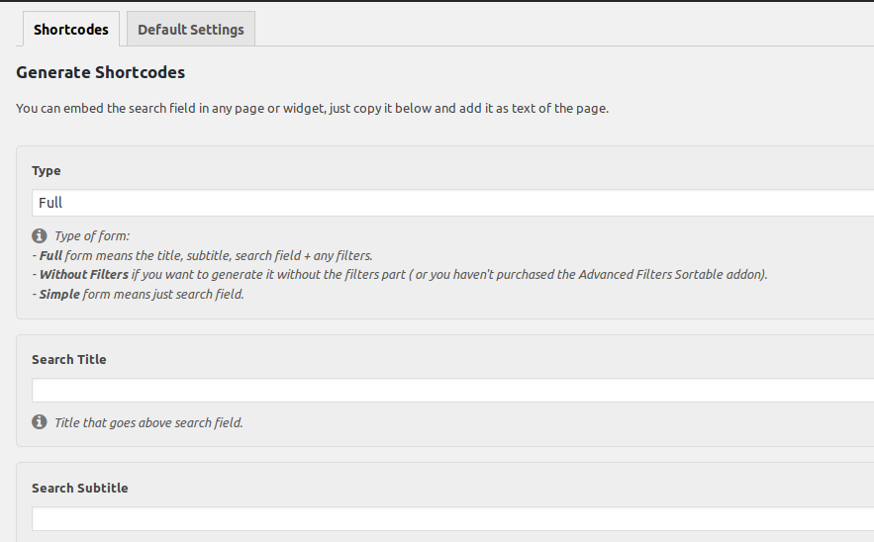Click the Search Title label
Image resolution: width=874 pixels, height=542 pixels.
click(68, 359)
